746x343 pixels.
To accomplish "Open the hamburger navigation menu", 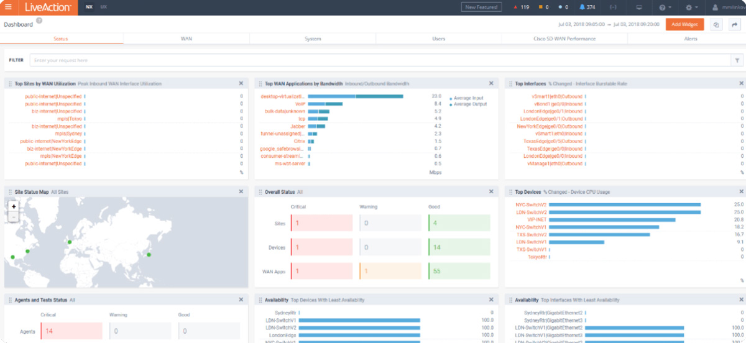I will click(x=8, y=7).
